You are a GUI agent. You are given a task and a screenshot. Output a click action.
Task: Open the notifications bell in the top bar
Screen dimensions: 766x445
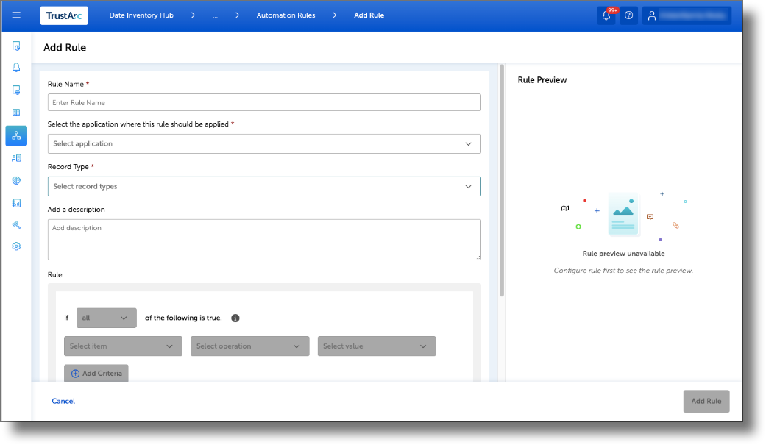pos(605,15)
